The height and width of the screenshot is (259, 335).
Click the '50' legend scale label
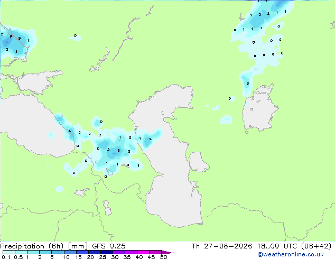click(163, 257)
